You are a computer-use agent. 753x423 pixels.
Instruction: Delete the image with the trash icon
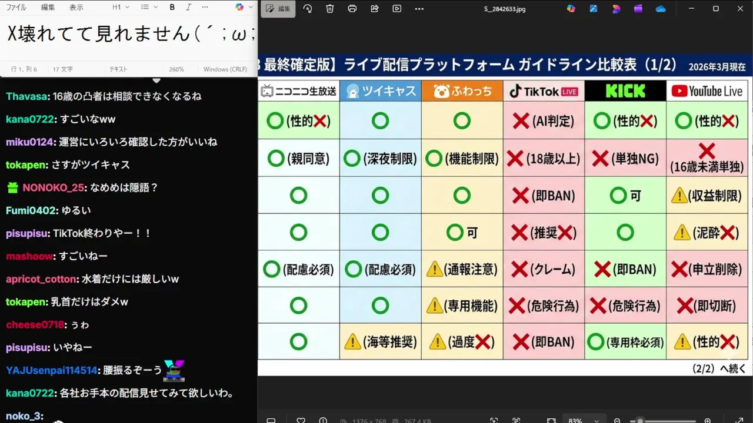point(330,9)
